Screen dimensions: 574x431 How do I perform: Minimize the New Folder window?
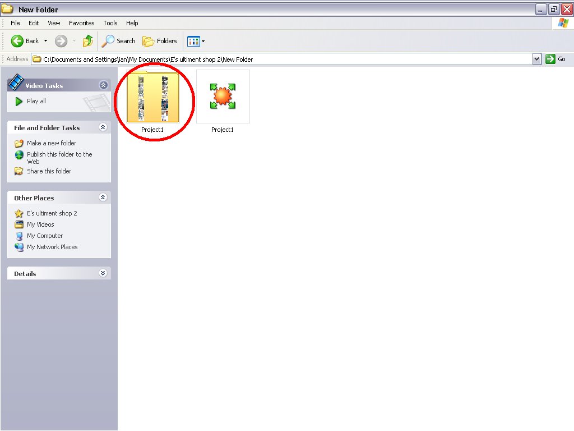click(540, 9)
